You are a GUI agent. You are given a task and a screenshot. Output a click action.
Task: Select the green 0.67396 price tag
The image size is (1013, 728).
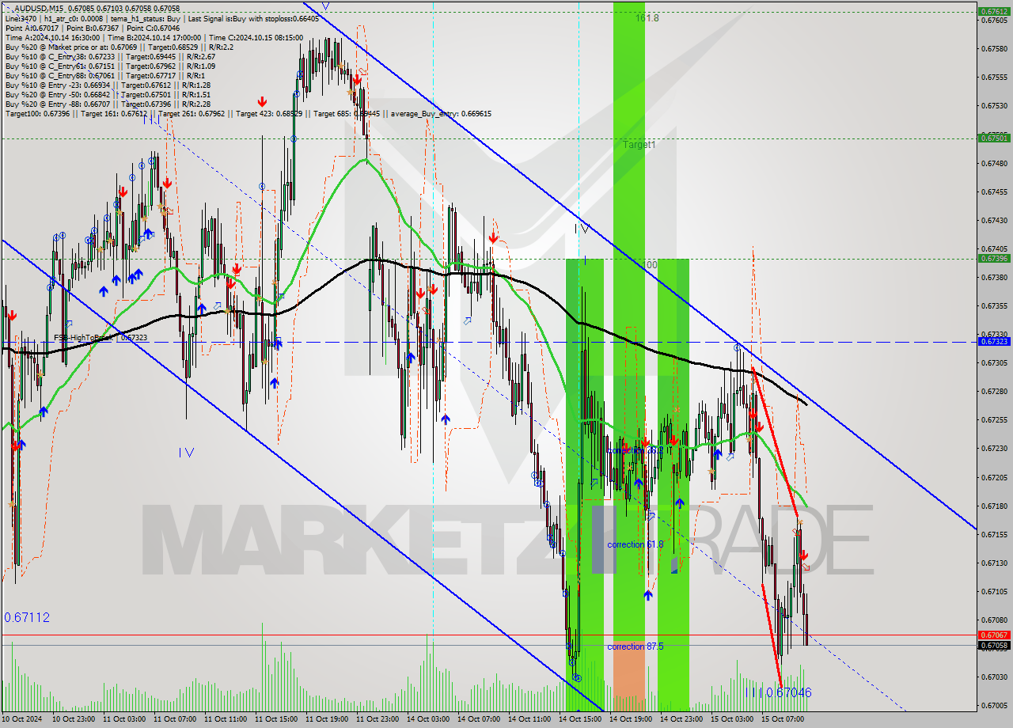994,258
